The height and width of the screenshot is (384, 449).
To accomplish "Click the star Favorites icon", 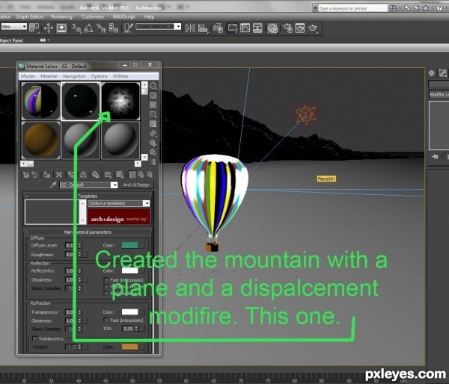I will tap(426, 8).
